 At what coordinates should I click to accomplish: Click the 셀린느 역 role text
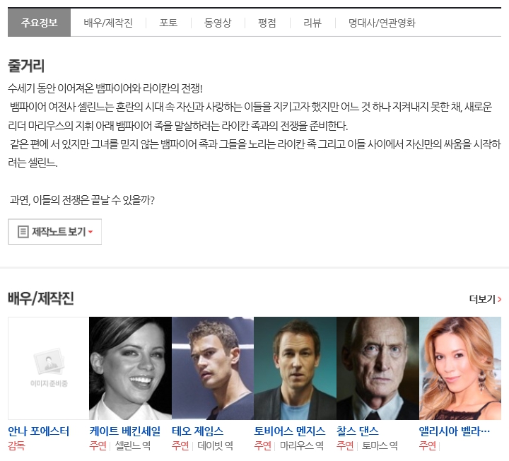click(x=133, y=445)
